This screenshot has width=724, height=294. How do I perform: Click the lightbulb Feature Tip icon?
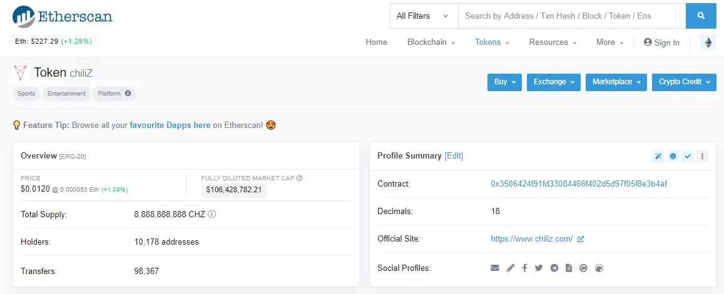(17, 125)
